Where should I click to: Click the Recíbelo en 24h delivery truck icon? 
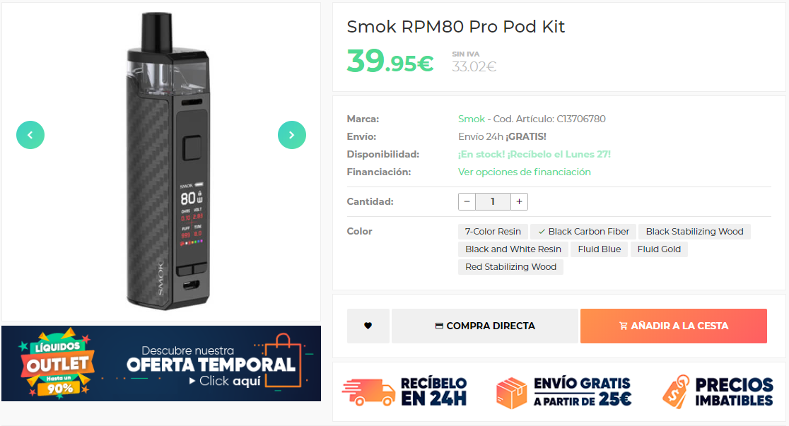pos(369,392)
